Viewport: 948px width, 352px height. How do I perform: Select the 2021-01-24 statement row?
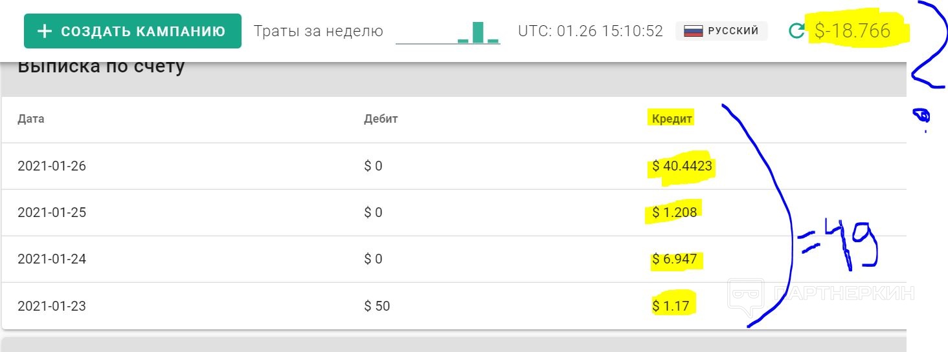pos(453,259)
